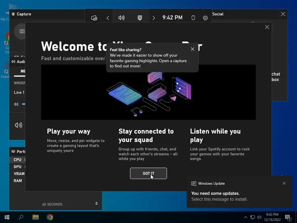Click the 60 SECONDS label in Performance widget

pos(52,204)
